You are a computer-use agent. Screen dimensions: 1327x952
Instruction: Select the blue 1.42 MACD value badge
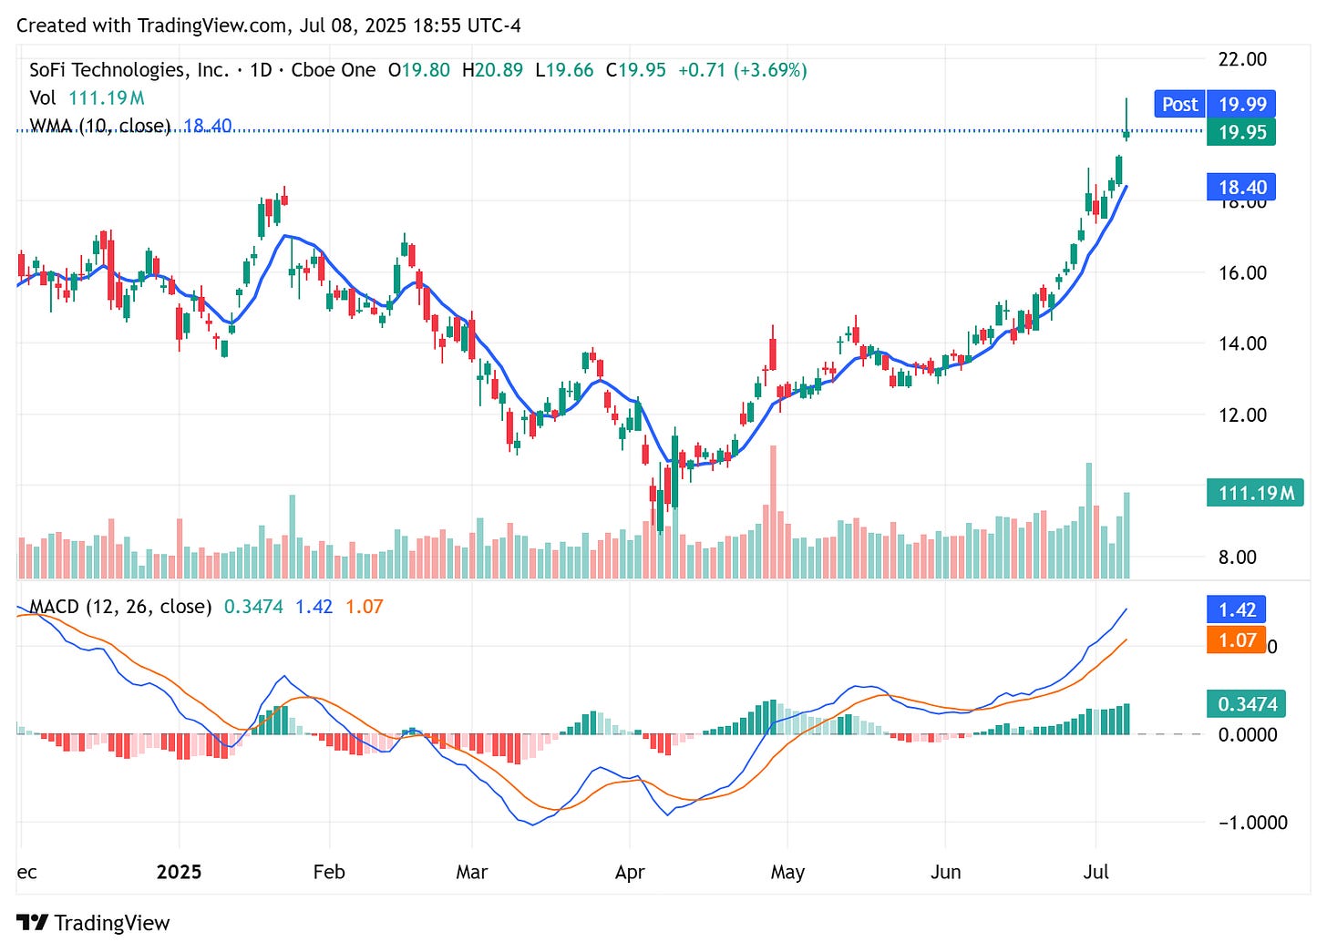pos(1236,608)
